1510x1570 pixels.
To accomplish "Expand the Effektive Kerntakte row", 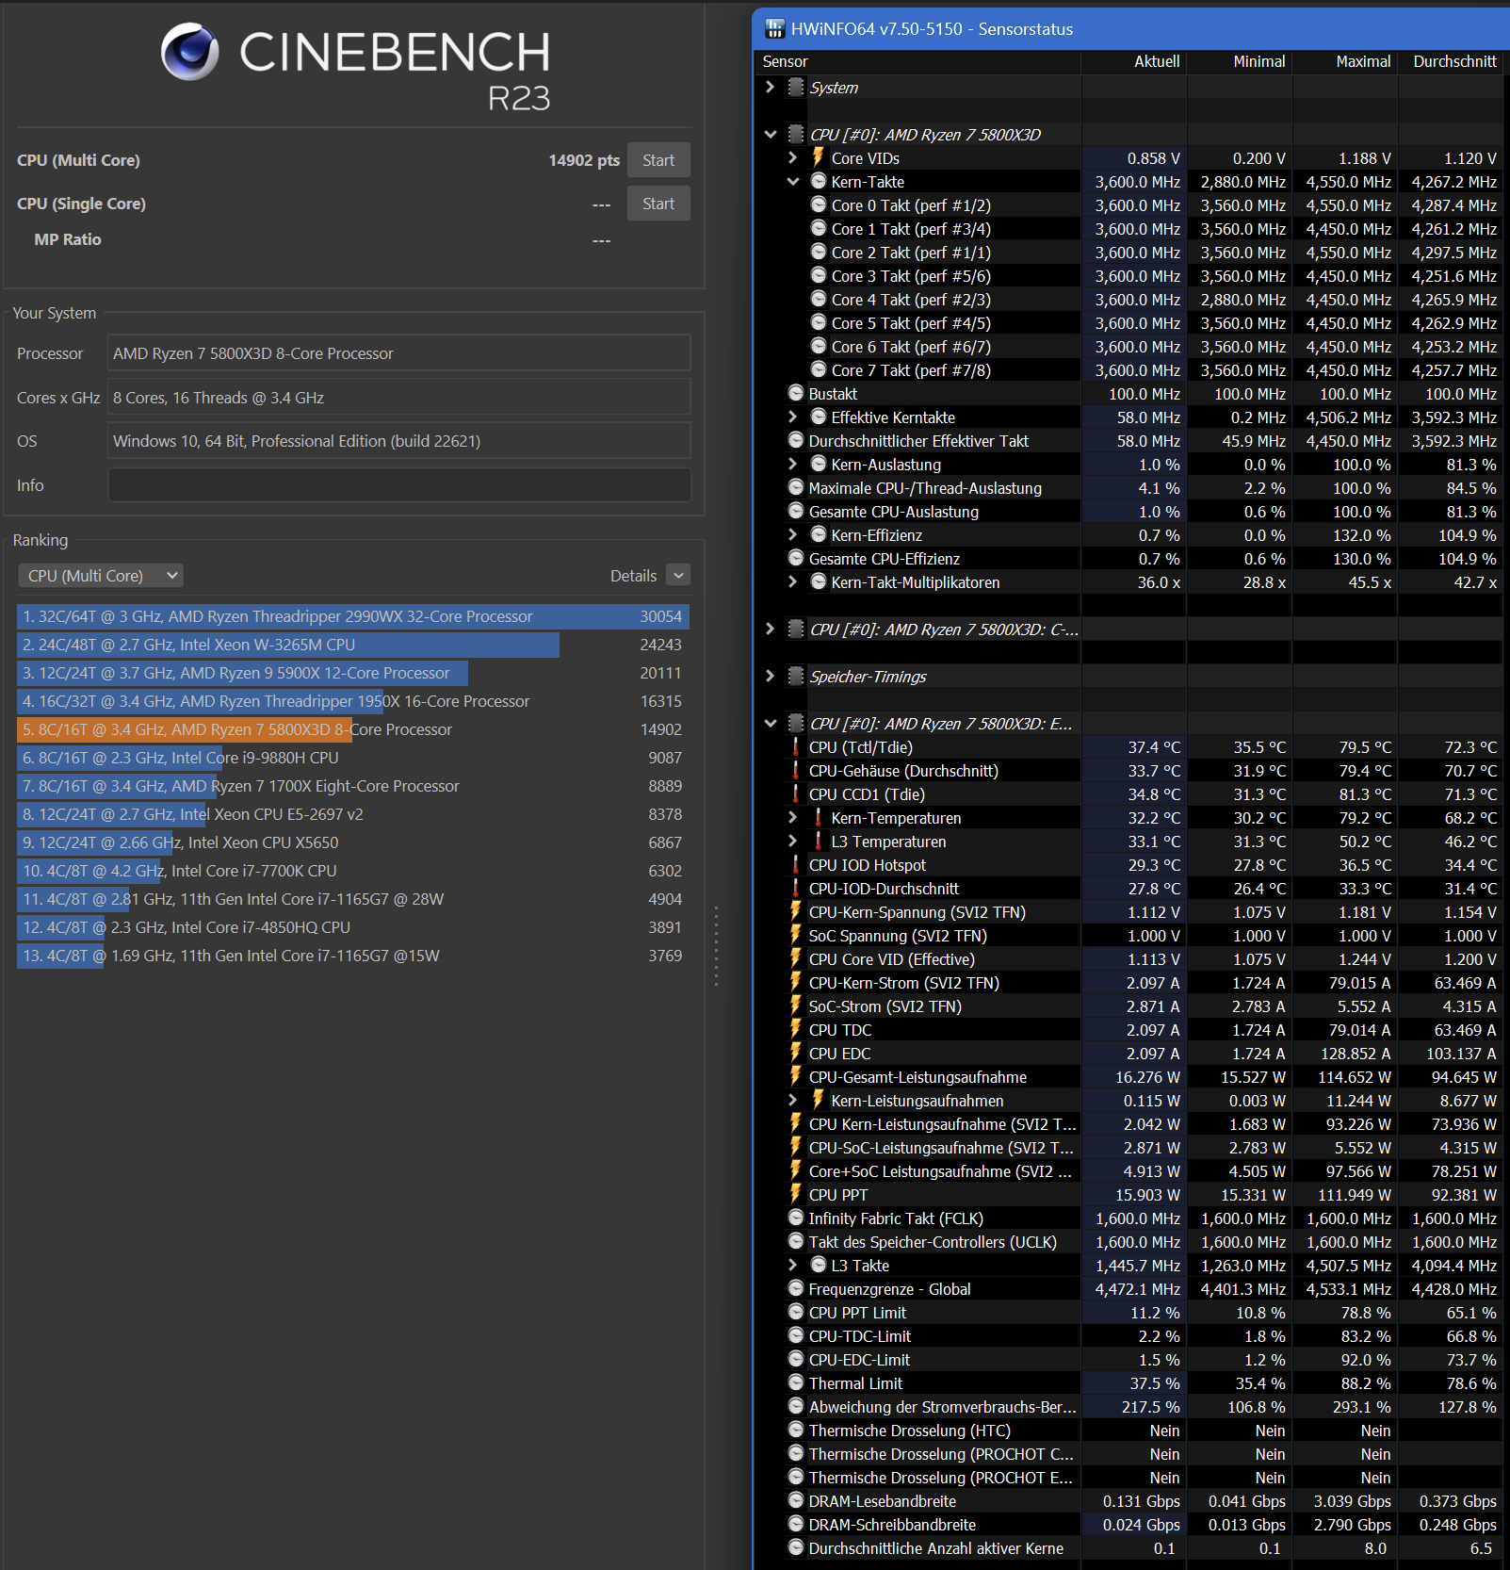I will point(793,417).
